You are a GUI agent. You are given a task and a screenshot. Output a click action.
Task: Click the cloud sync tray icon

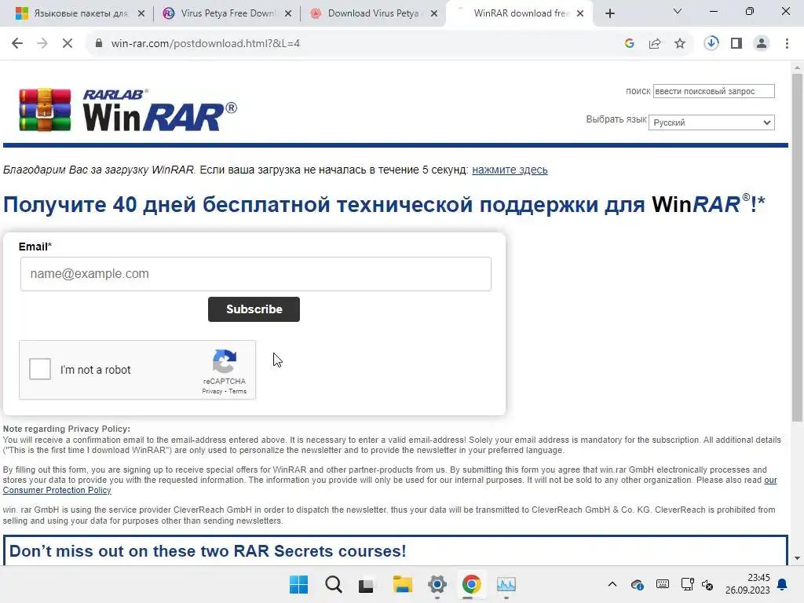(638, 584)
